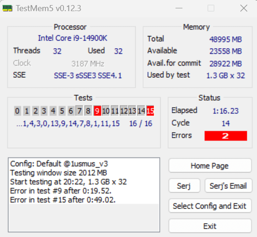Select test box 7
The height and width of the screenshot is (237, 257).
[79, 111]
